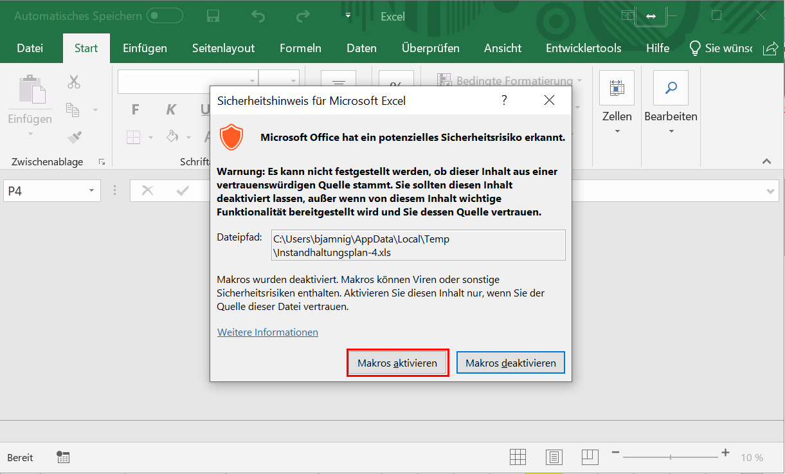Image resolution: width=785 pixels, height=474 pixels.
Task: Click the zoom slider track
Action: click(670, 457)
